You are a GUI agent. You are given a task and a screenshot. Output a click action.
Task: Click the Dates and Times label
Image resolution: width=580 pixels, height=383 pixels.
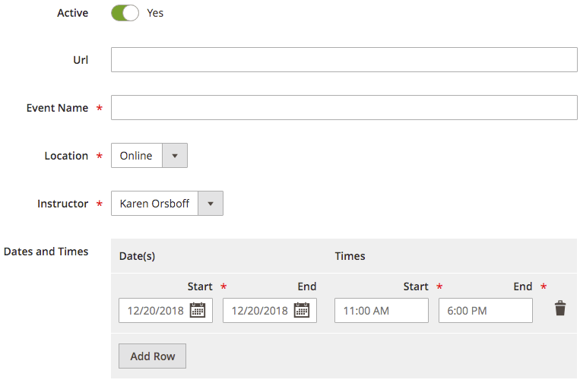[46, 252]
